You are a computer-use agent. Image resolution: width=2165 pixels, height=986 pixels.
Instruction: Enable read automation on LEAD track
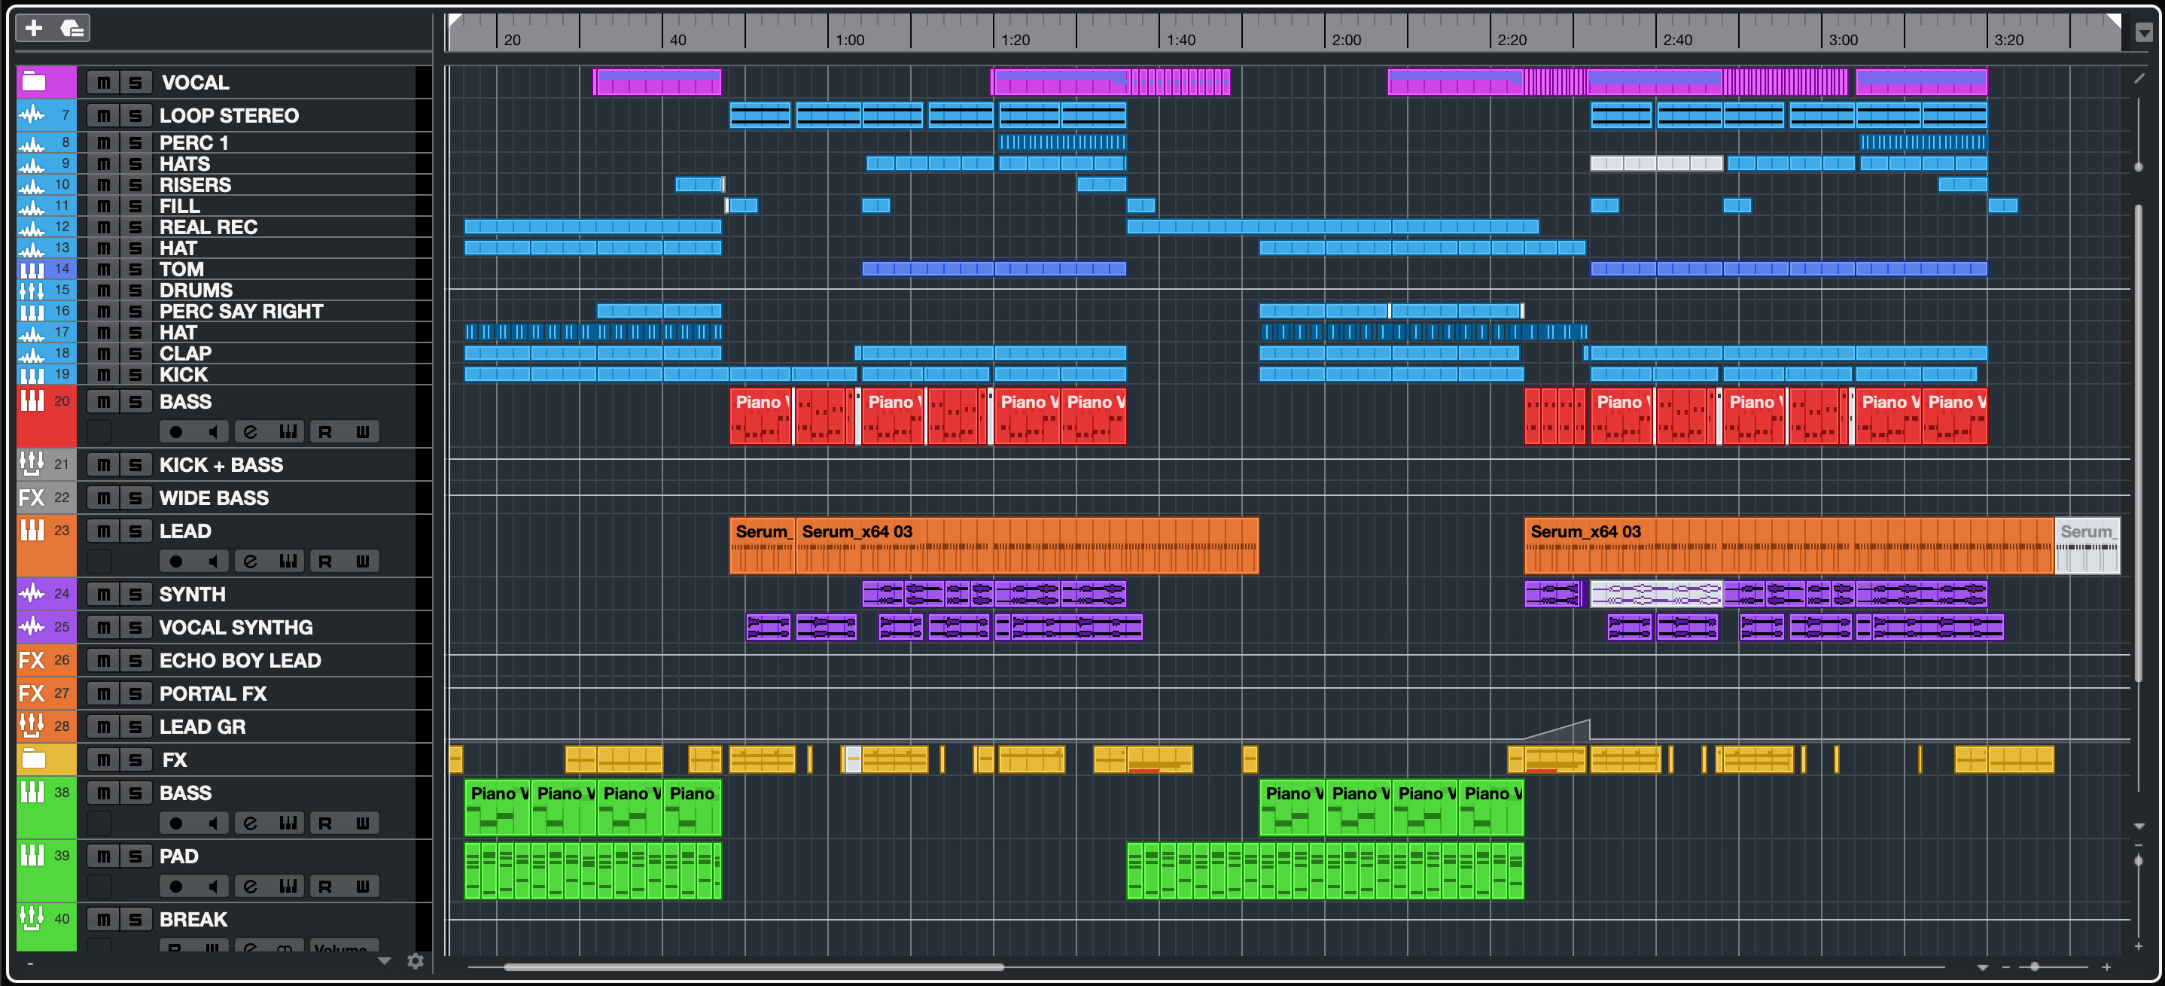pyautogui.click(x=325, y=561)
